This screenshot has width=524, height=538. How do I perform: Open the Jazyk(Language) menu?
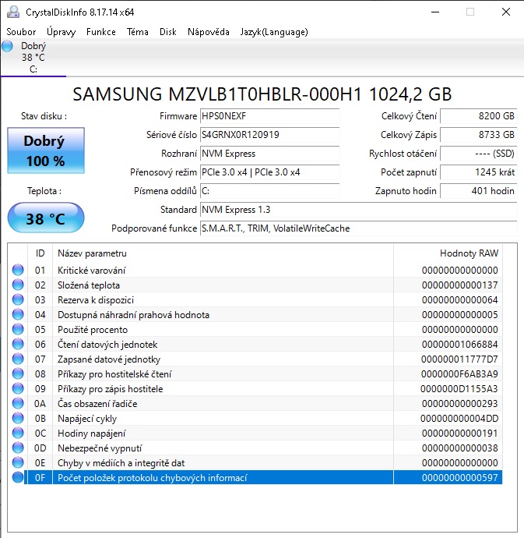273,32
